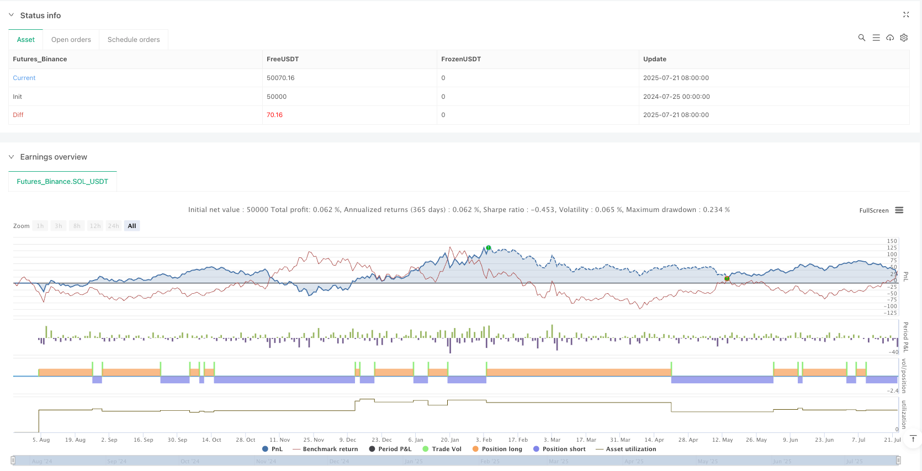Click the left handle of the range navigator
922x471 pixels.
coord(13,460)
